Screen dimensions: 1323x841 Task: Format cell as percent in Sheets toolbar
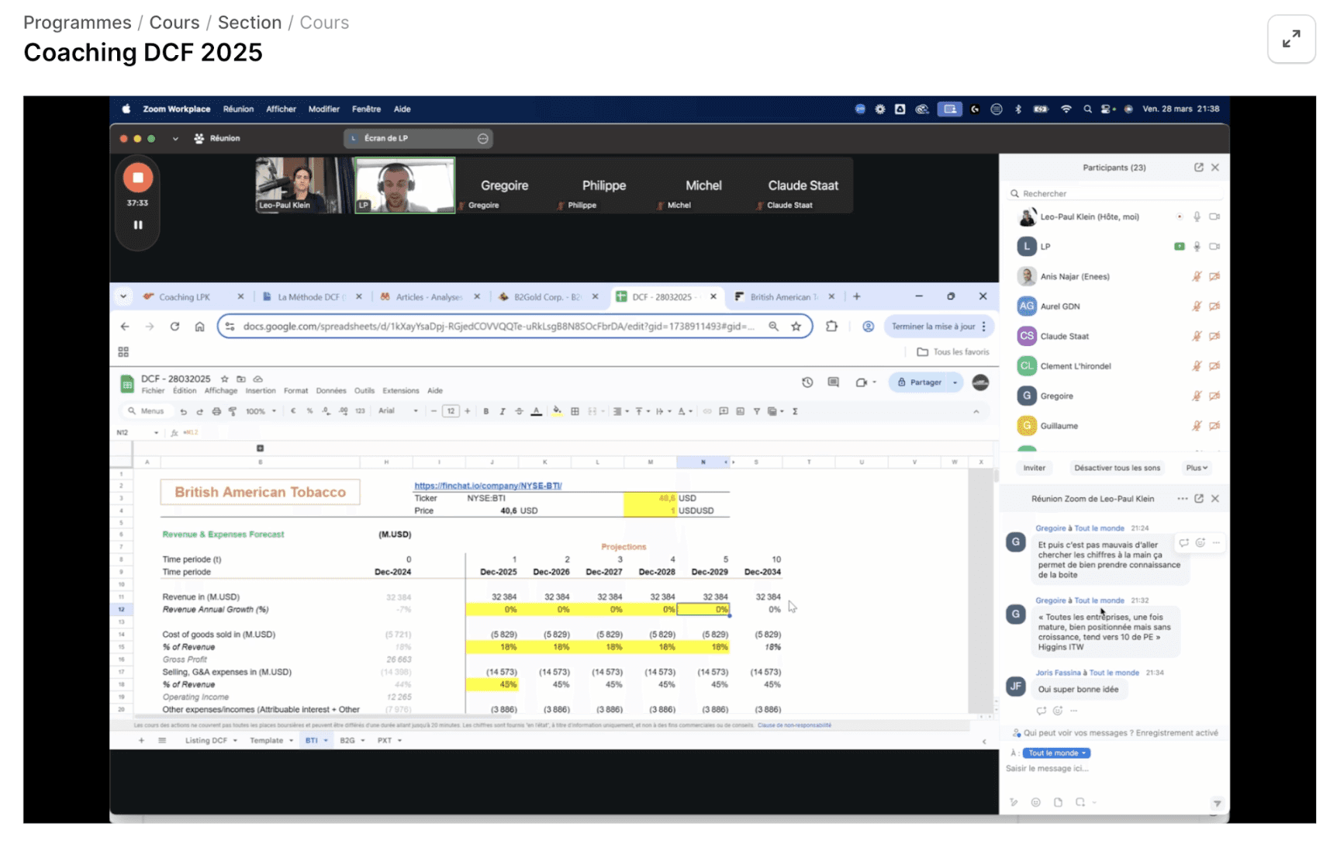pos(309,411)
